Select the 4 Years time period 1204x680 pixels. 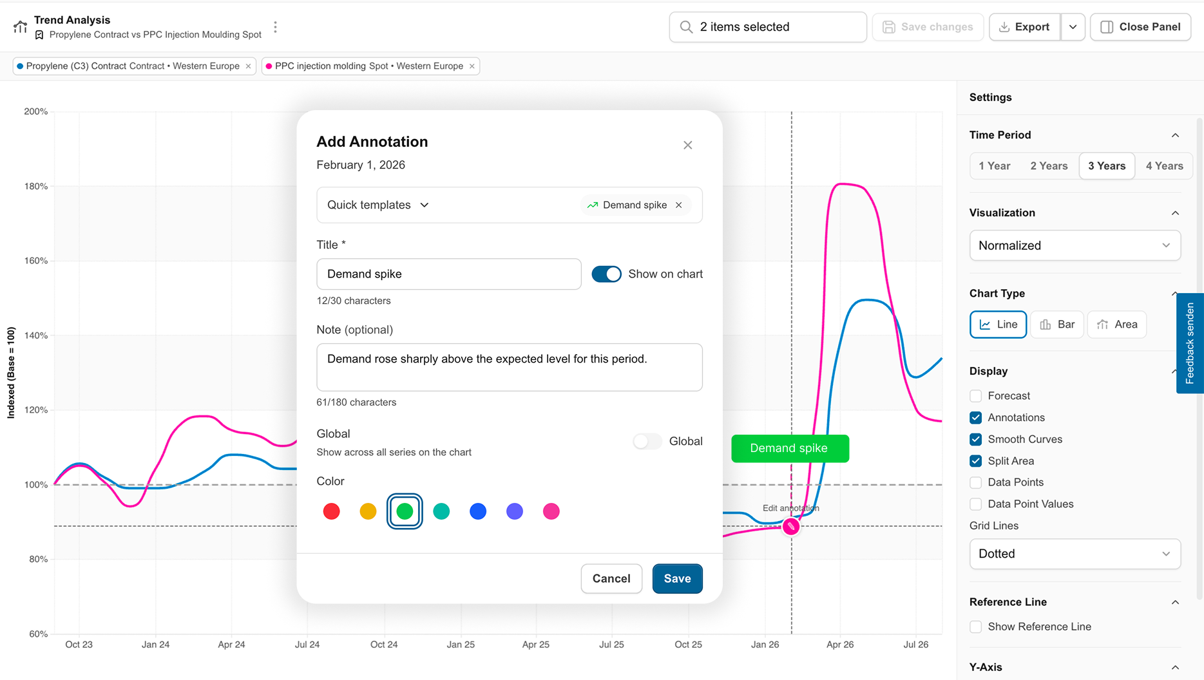[x=1164, y=166]
